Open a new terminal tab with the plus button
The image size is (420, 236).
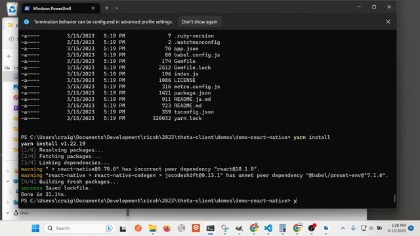[106, 9]
